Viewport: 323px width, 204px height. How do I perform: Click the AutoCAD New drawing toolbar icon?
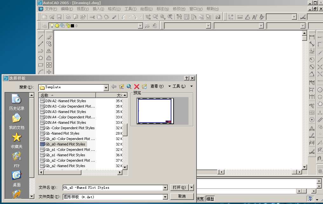click(44, 17)
